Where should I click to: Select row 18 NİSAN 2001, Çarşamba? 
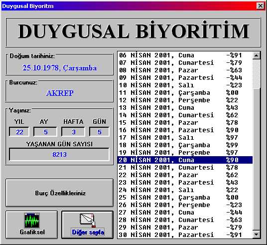185,145
